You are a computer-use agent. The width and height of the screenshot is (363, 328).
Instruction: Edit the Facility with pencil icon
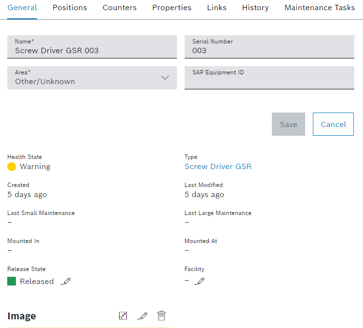tap(200, 281)
